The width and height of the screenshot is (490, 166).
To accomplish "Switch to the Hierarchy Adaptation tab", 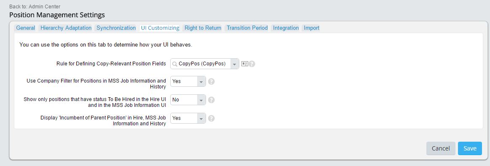I will coord(66,28).
